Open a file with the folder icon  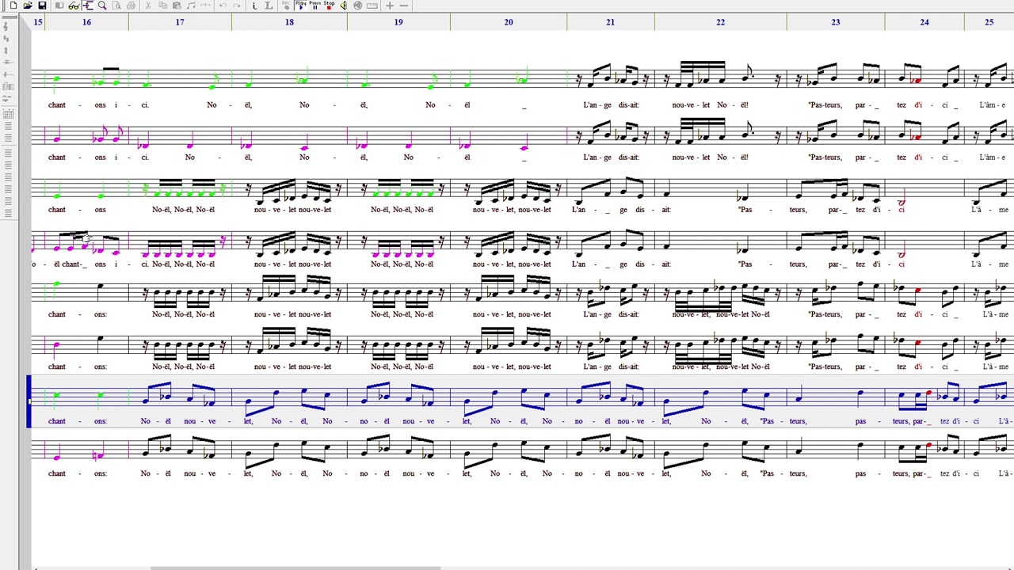point(28,6)
